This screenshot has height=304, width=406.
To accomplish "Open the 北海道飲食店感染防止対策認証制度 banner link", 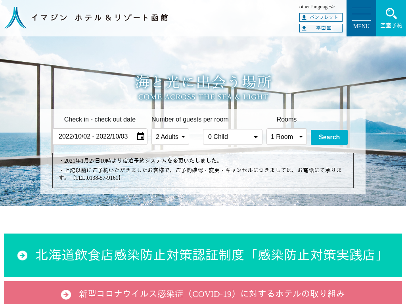I will (x=209, y=255).
